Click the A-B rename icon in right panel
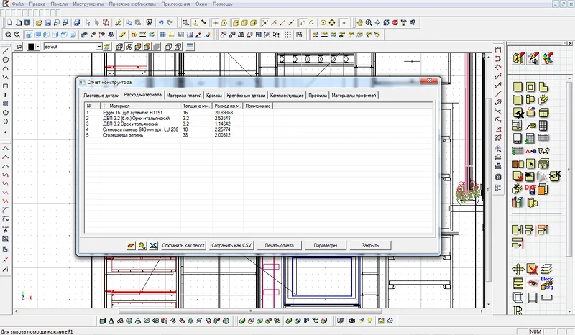Viewport: 575px width, 335px height. (x=531, y=151)
